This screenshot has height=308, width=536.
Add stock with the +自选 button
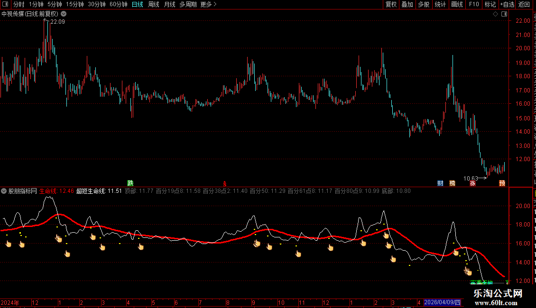pyautogui.click(x=507, y=4)
